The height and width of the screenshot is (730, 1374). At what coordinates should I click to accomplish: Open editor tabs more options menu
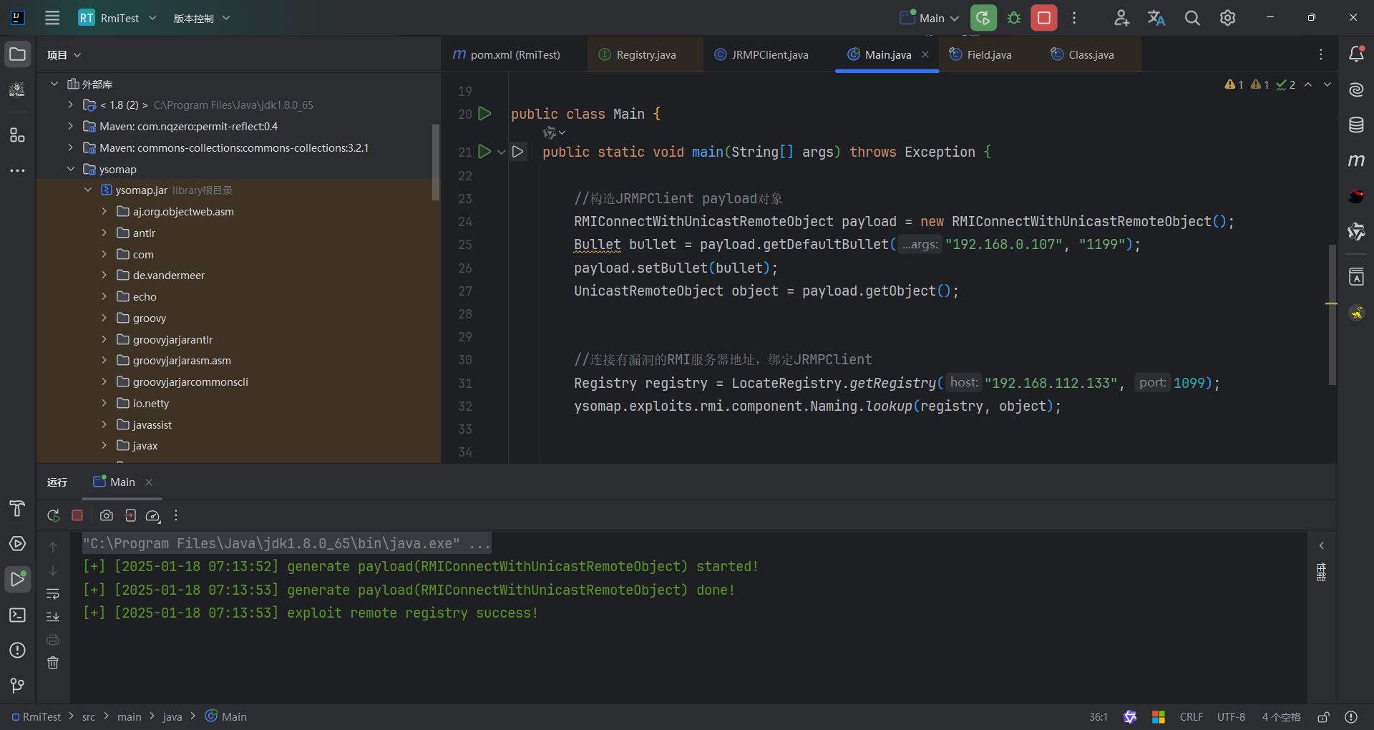[1321, 54]
